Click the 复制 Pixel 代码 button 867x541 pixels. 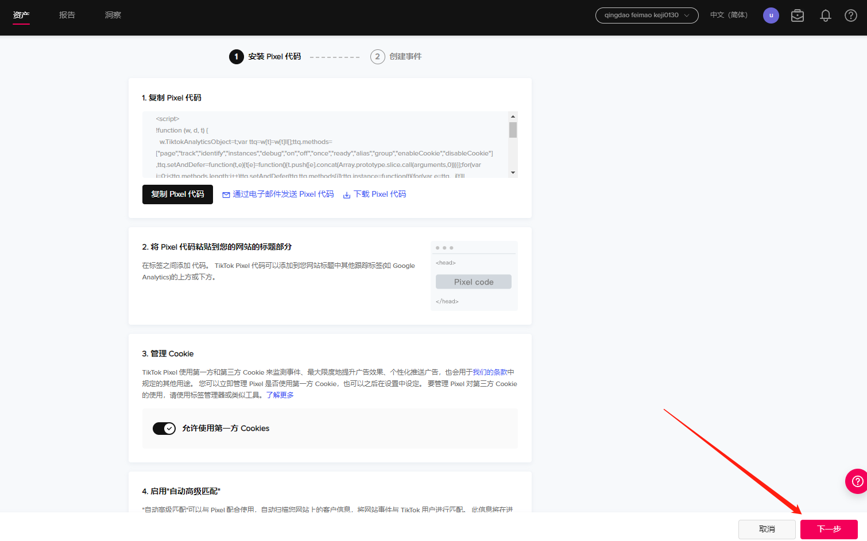pyautogui.click(x=177, y=194)
